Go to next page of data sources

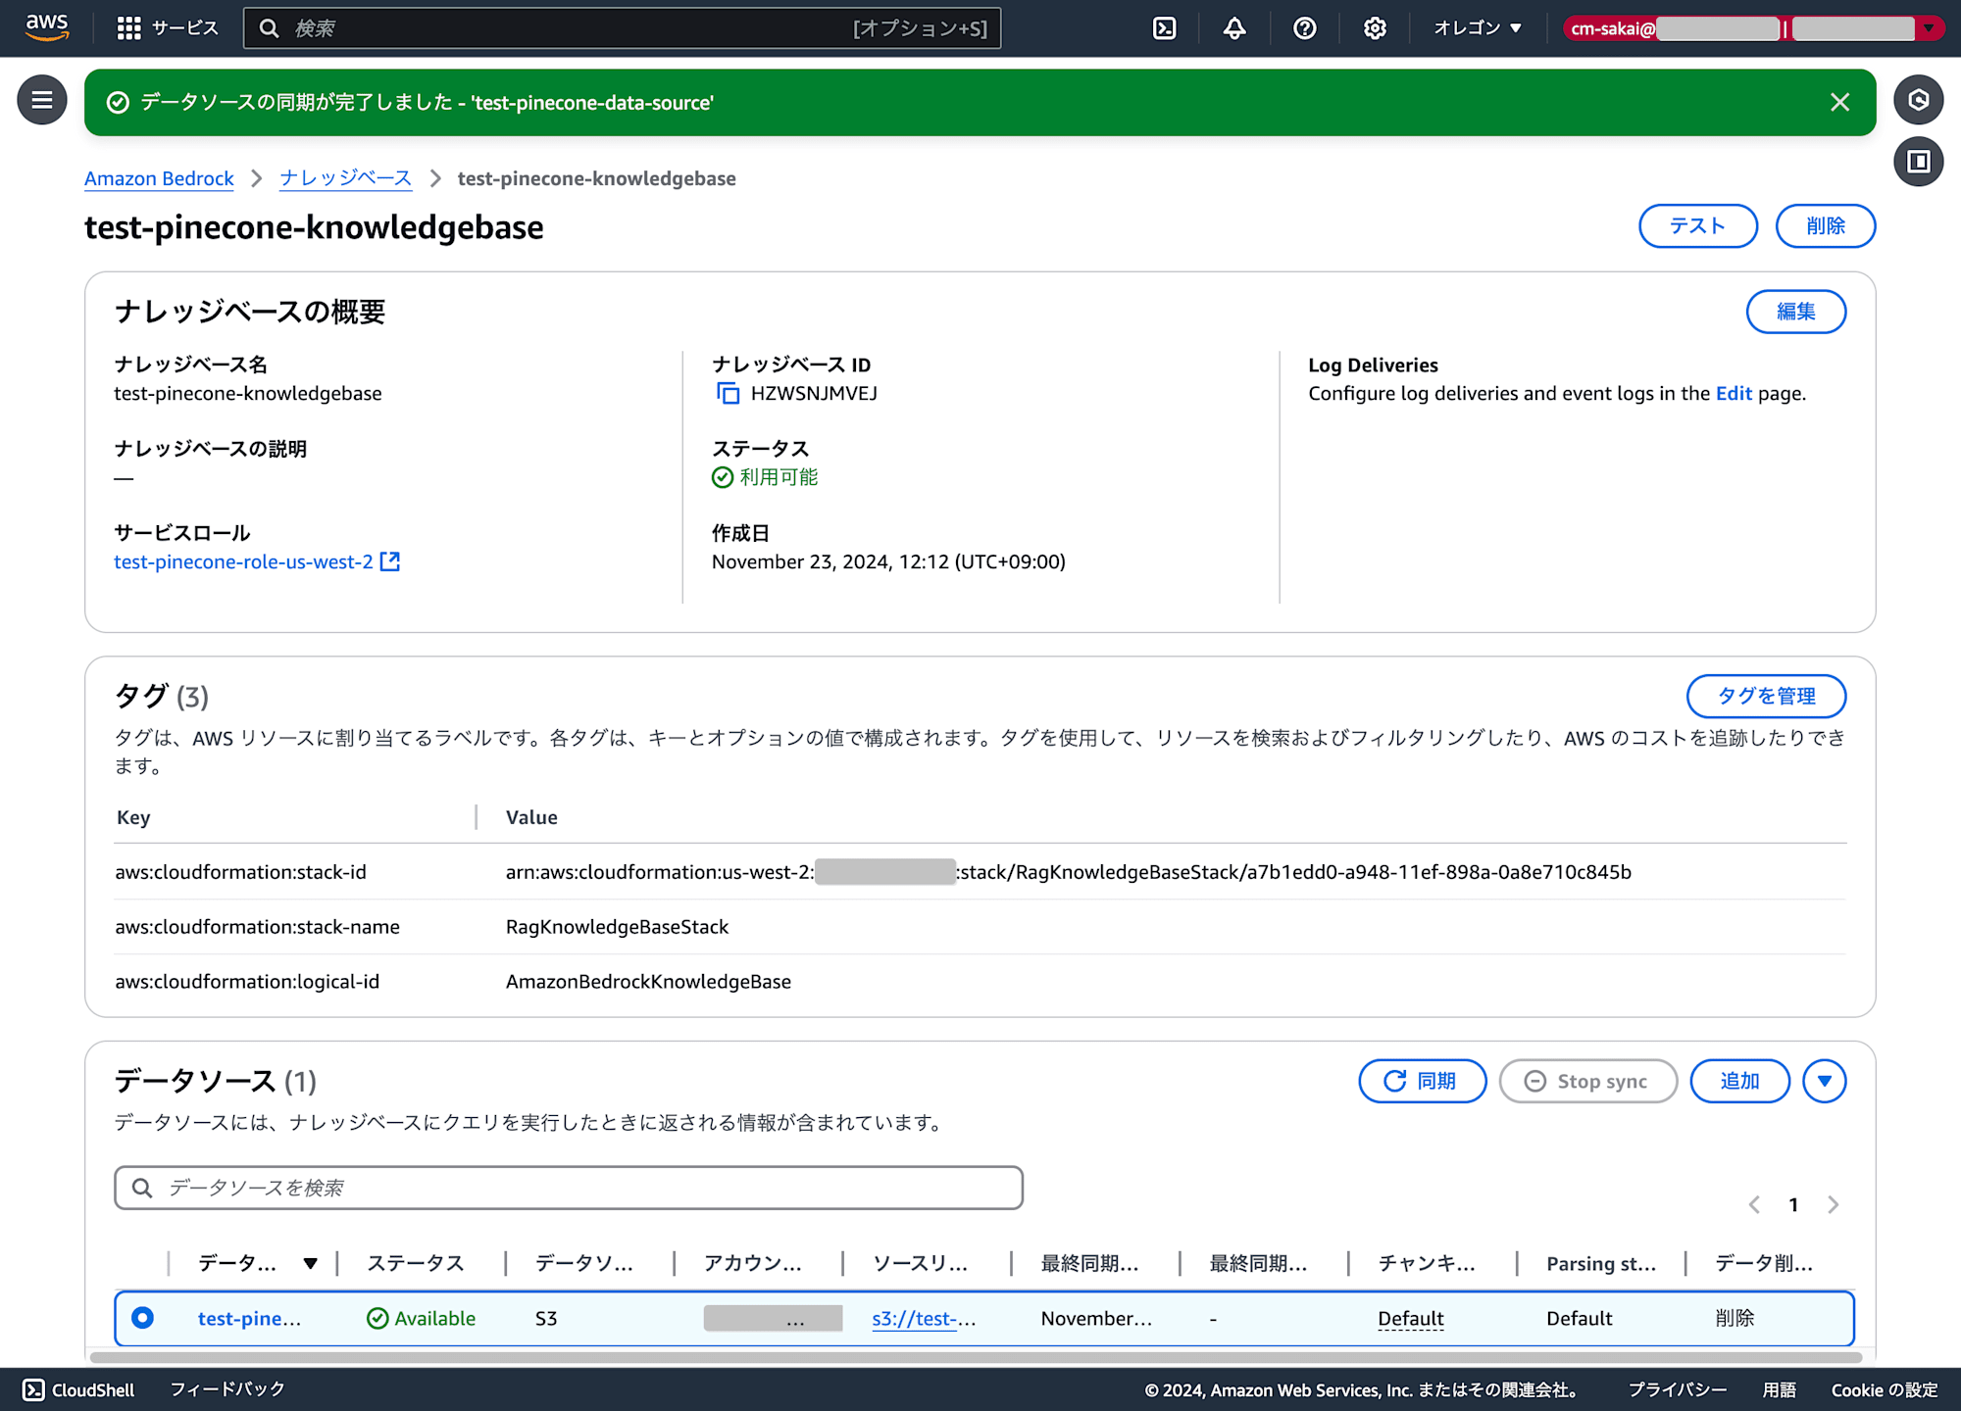click(1833, 1204)
